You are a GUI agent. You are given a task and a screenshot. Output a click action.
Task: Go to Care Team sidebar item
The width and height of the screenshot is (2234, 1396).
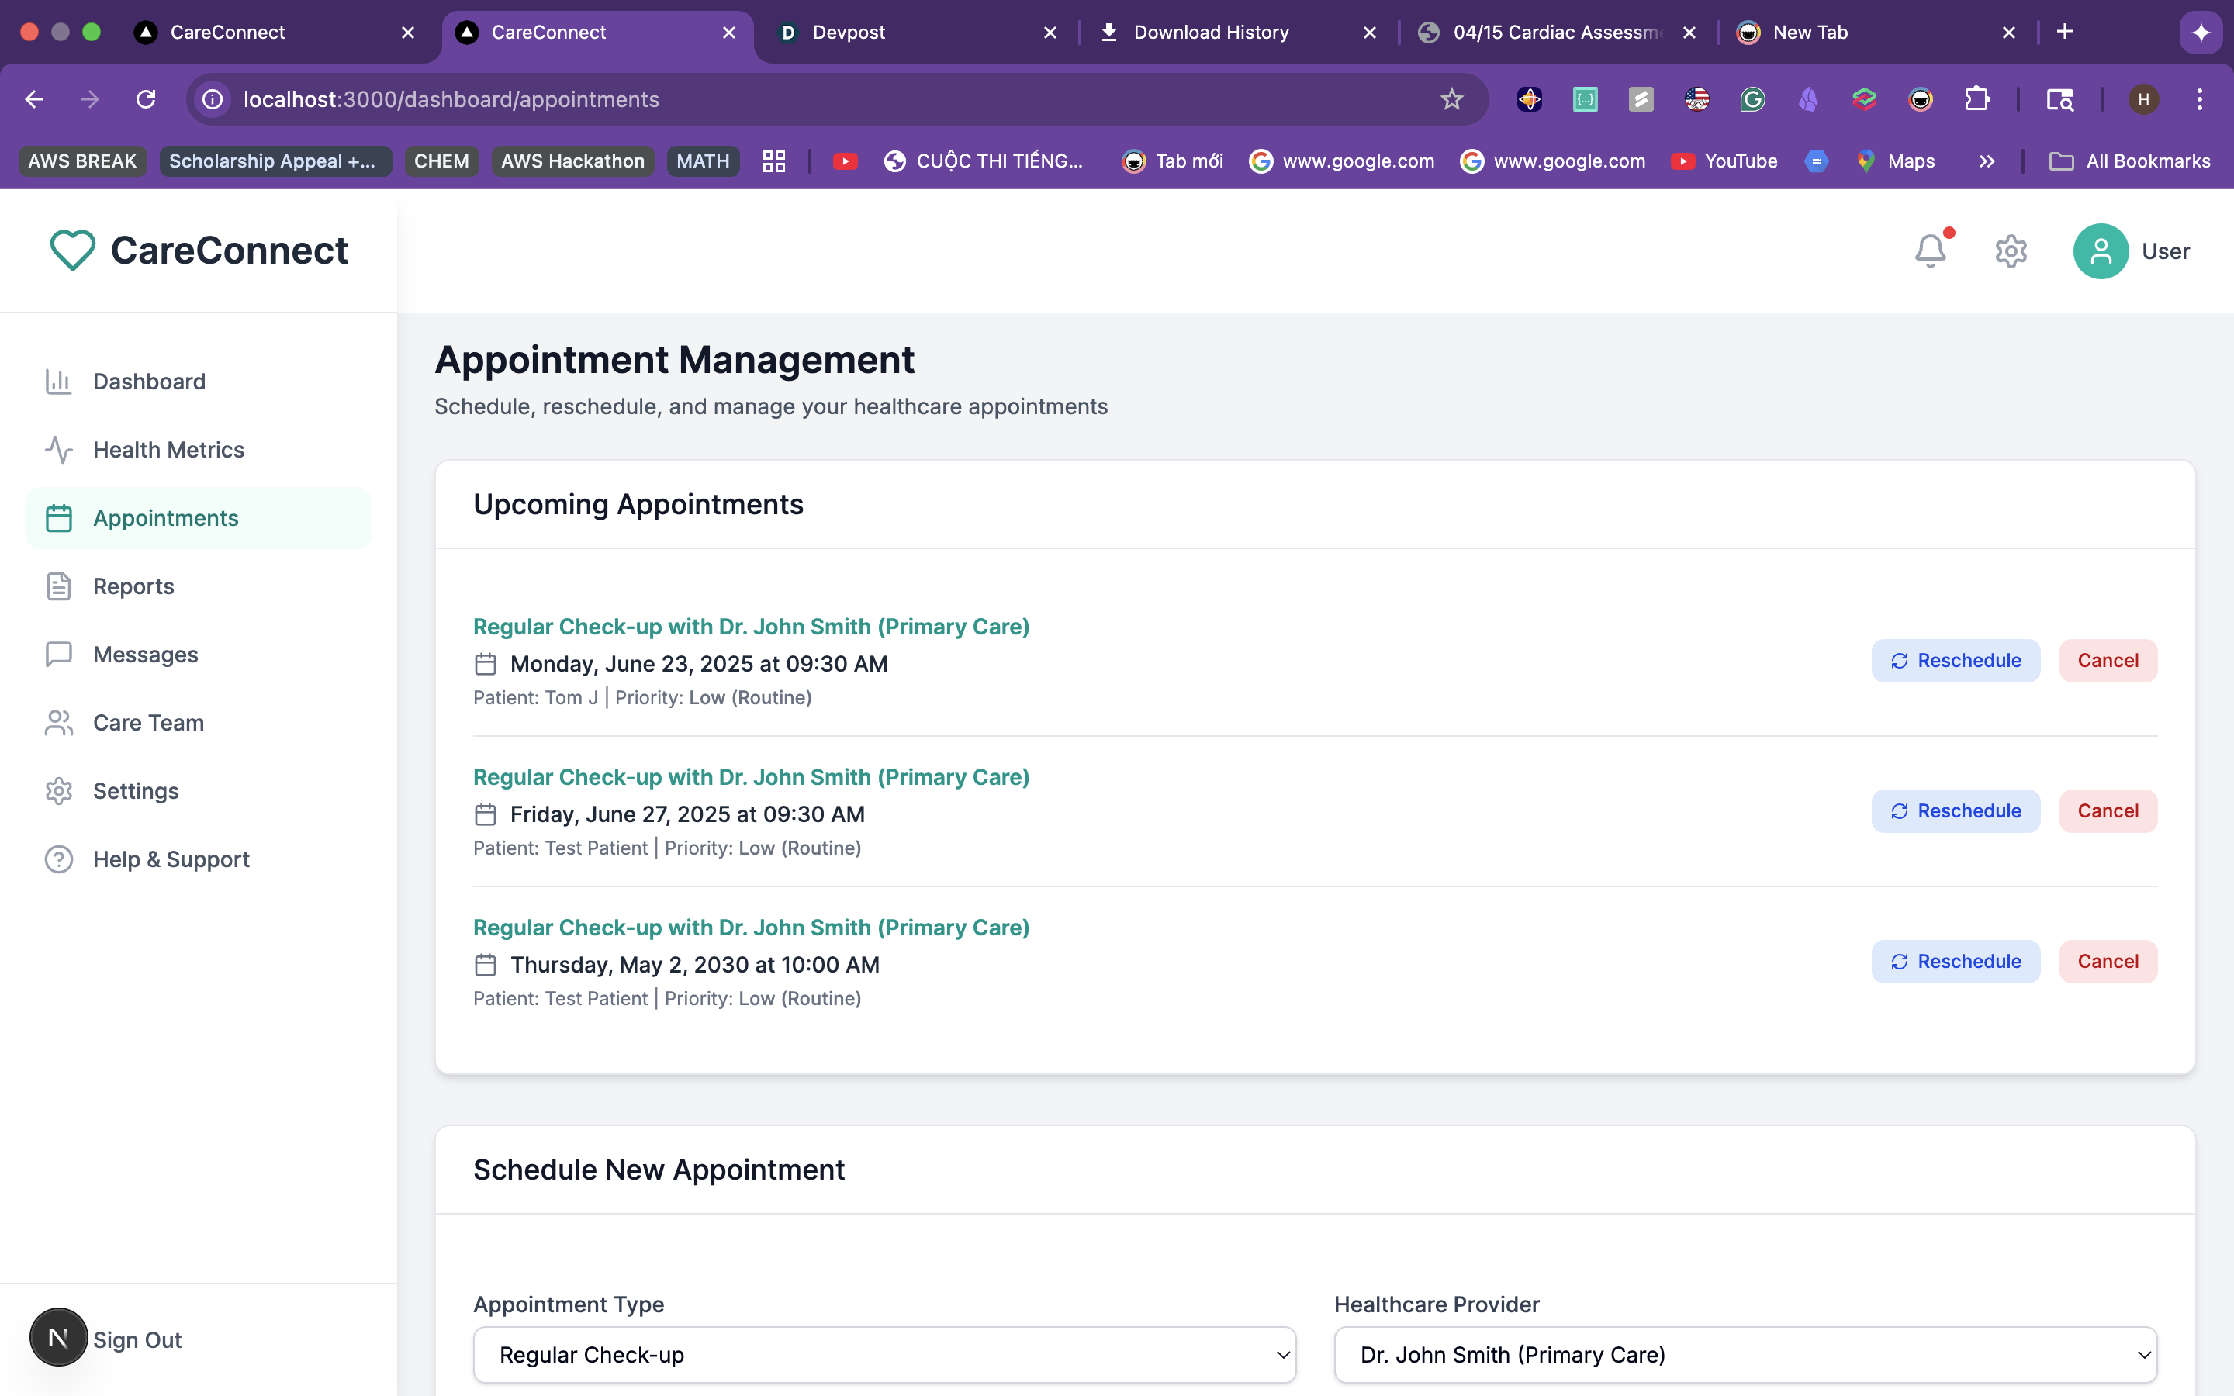coord(147,723)
